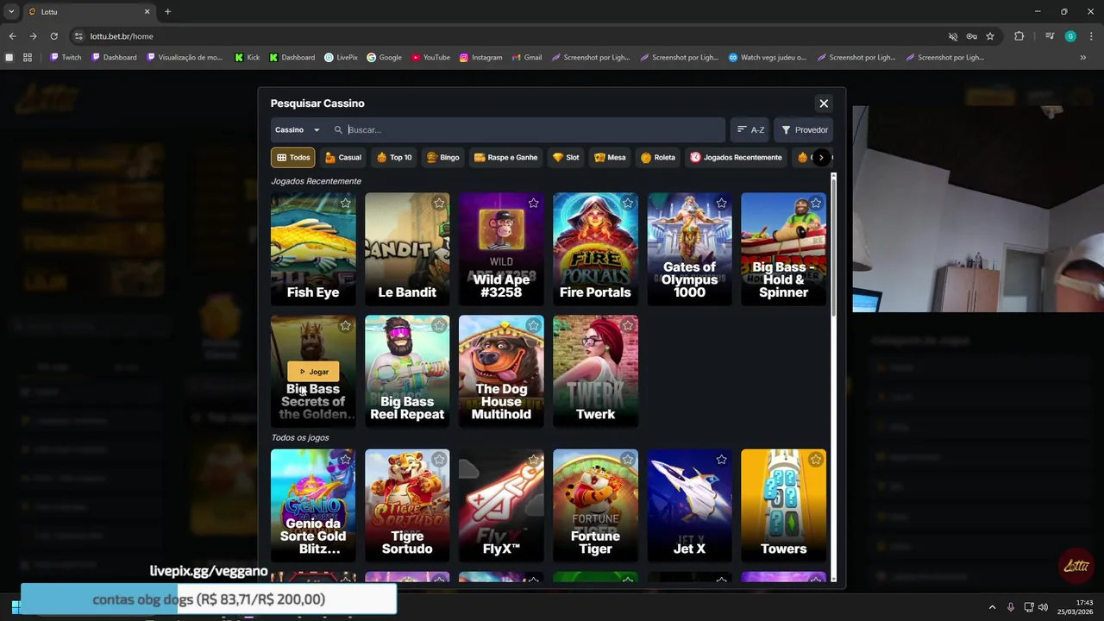1104x621 pixels.
Task: Select the Bingo category tab
Action: pyautogui.click(x=443, y=158)
